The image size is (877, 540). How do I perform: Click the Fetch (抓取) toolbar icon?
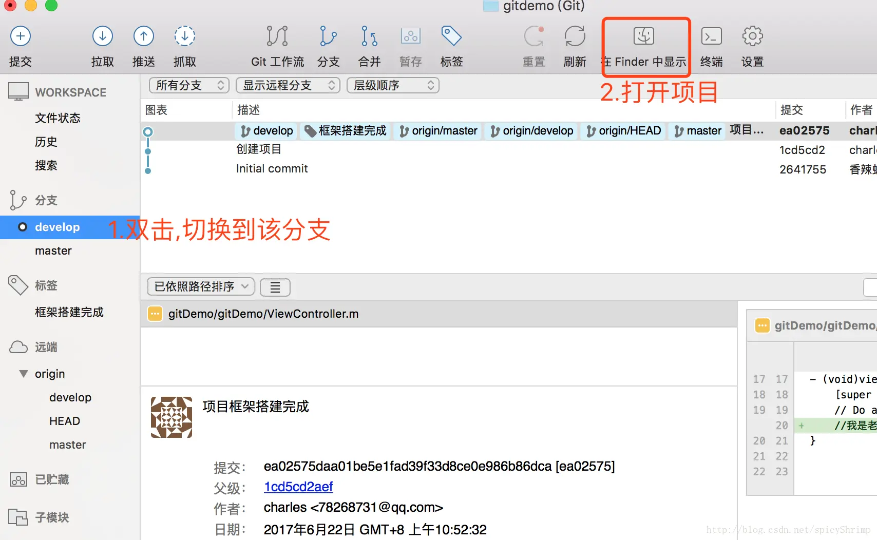pos(185,36)
